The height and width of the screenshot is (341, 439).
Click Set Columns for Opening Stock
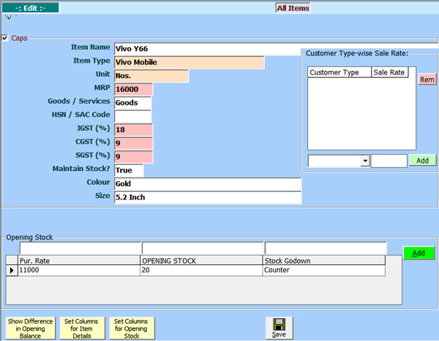pos(131,329)
